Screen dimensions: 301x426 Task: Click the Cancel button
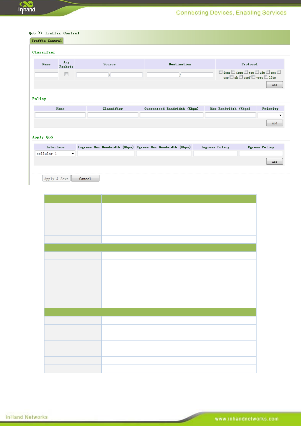tap(85, 179)
